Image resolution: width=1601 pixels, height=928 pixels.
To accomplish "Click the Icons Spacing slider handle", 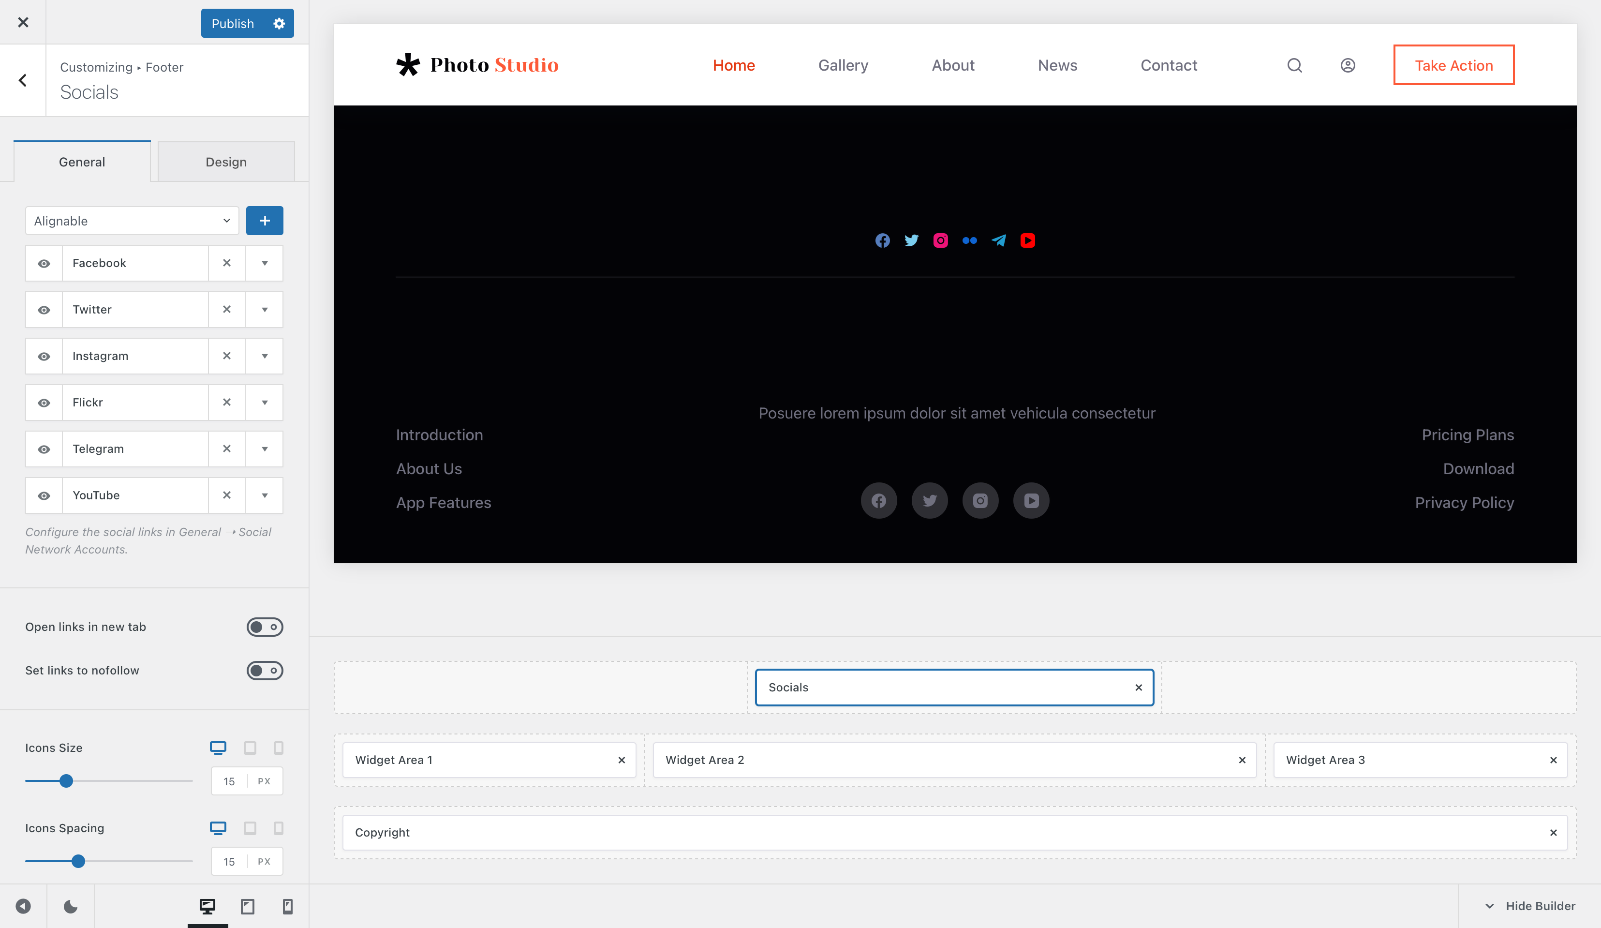I will (x=78, y=861).
